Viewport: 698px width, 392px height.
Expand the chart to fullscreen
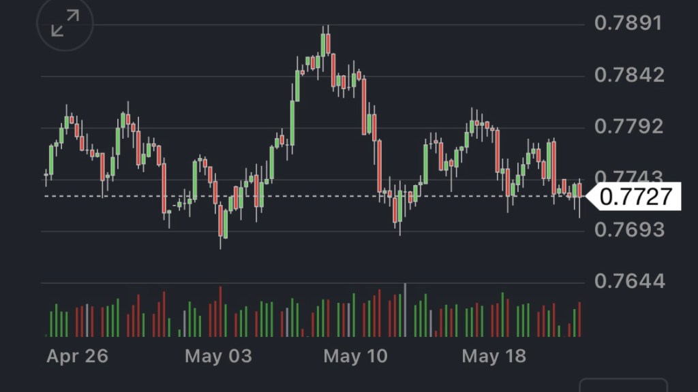(x=65, y=24)
